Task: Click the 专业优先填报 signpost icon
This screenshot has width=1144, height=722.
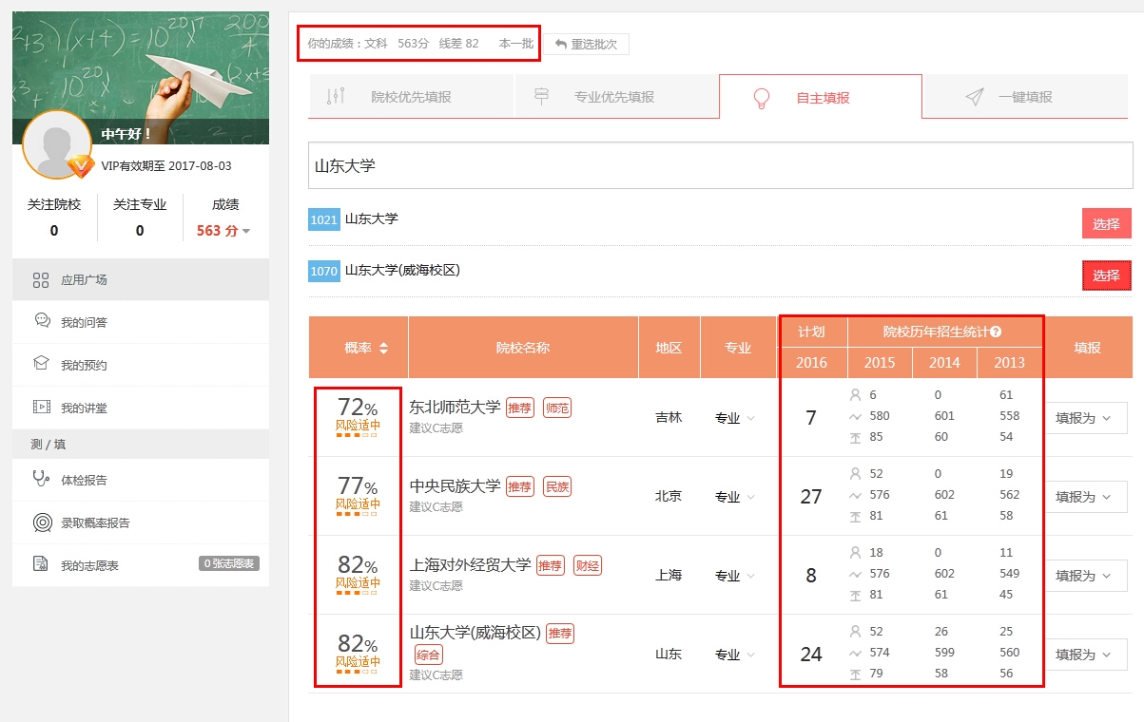Action: click(542, 97)
